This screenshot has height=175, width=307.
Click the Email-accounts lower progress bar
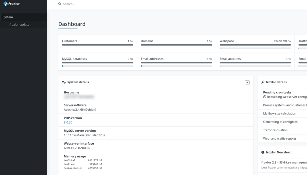point(255,66)
